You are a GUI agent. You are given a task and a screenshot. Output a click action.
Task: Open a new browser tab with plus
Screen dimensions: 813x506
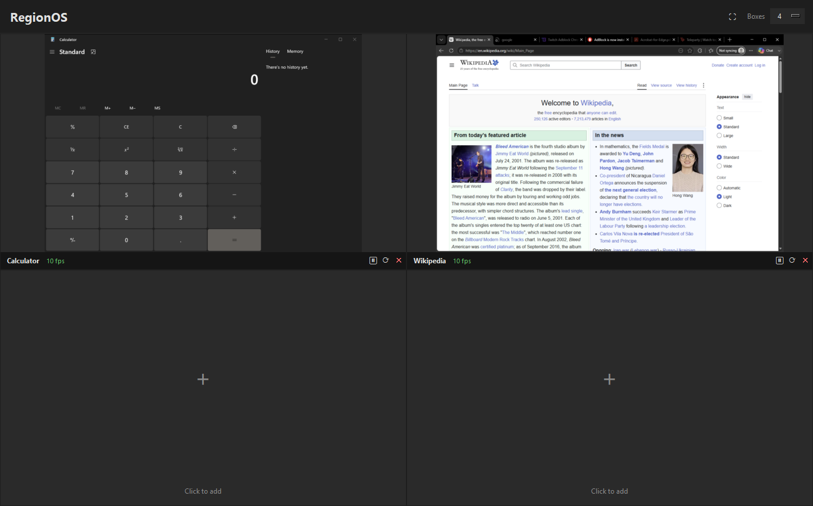730,39
